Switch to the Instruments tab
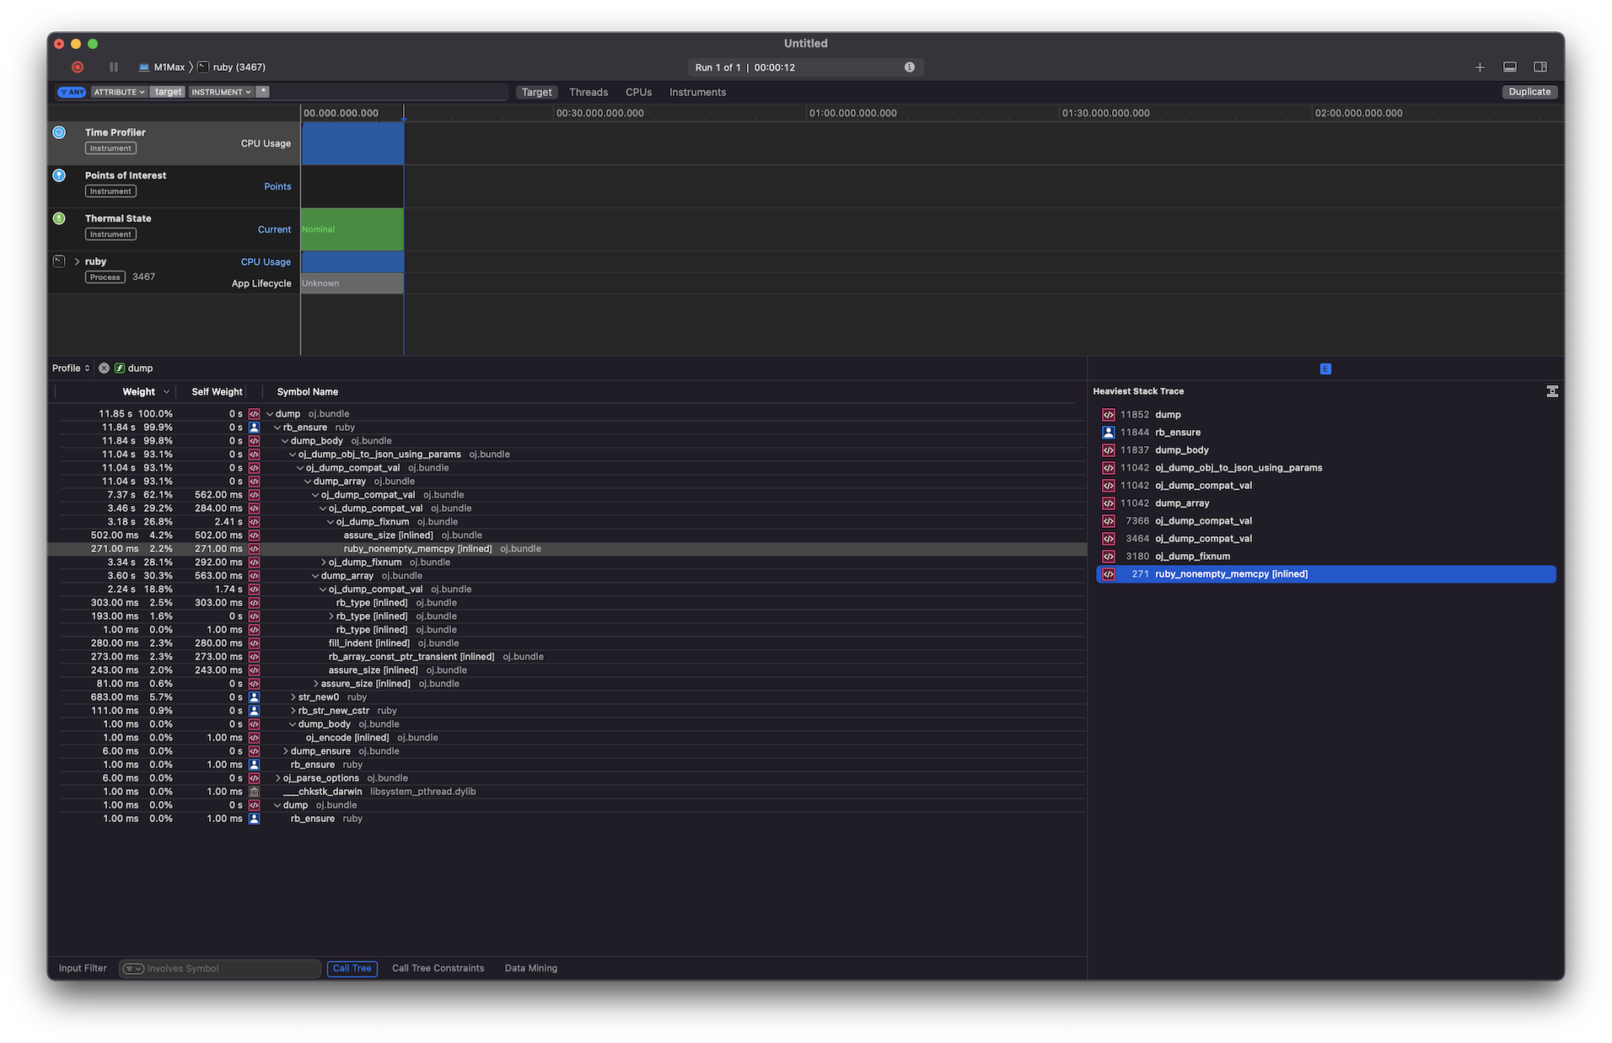 pyautogui.click(x=697, y=93)
